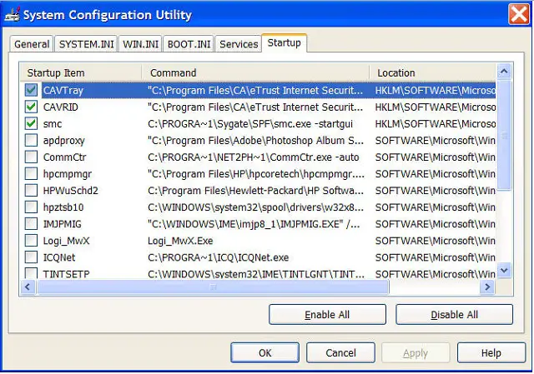Click the horizontal scrollbar right arrow
Viewport: 534px width, 374px height.
tap(487, 287)
